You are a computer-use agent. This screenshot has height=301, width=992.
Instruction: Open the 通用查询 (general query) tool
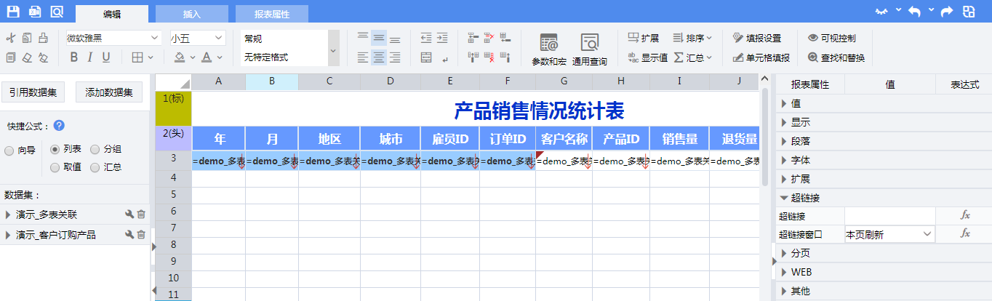(x=589, y=49)
